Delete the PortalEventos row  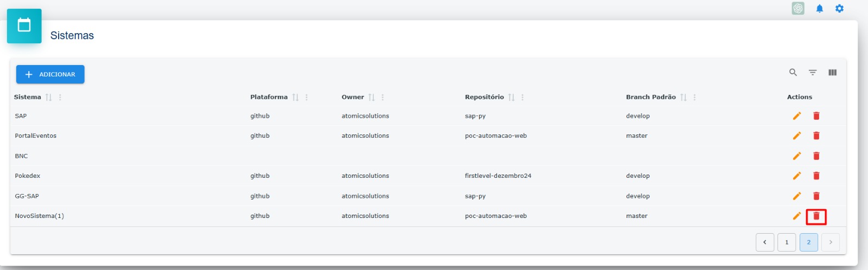816,136
